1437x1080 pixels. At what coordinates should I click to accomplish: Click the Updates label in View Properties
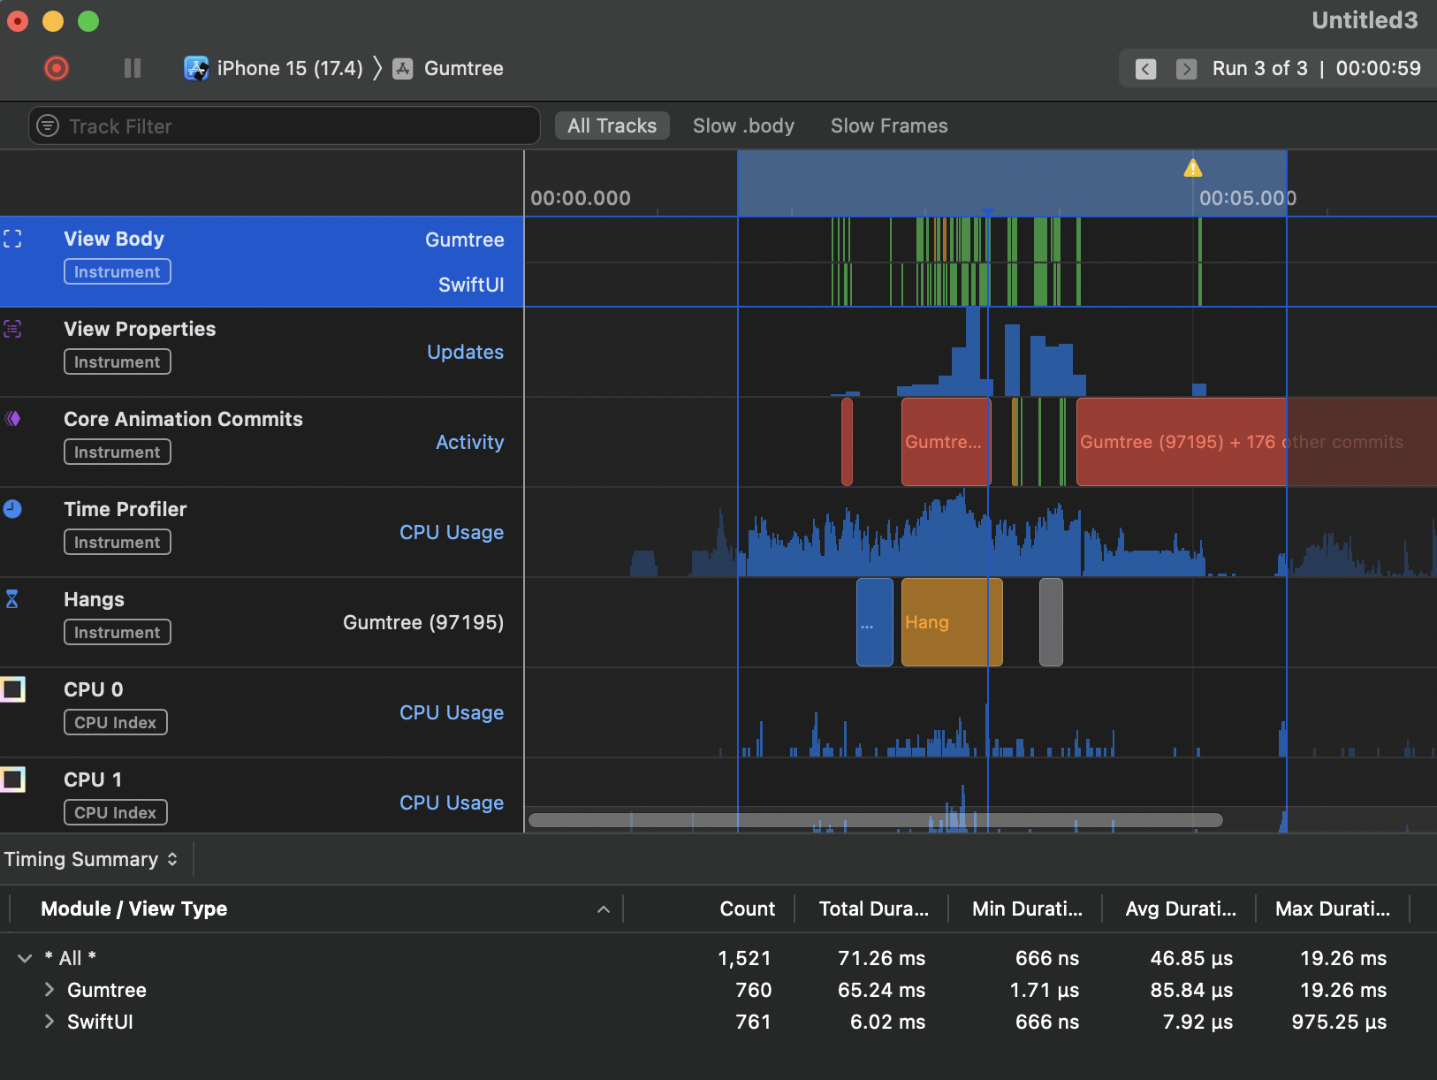click(466, 352)
